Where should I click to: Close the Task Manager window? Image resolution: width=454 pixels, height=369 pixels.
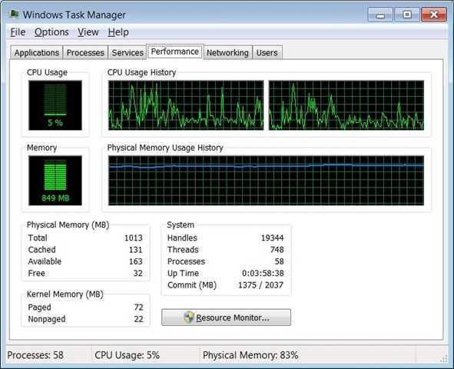pos(434,15)
